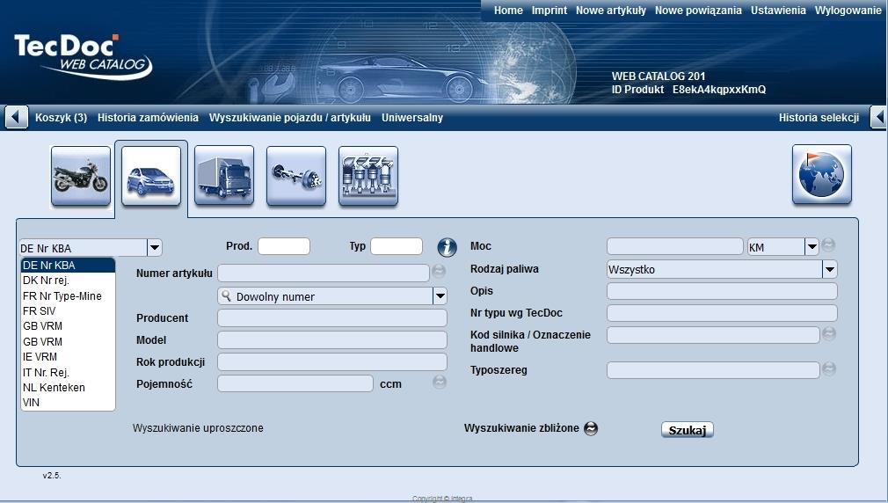Click the arrow beside Historia selekcji

click(878, 117)
